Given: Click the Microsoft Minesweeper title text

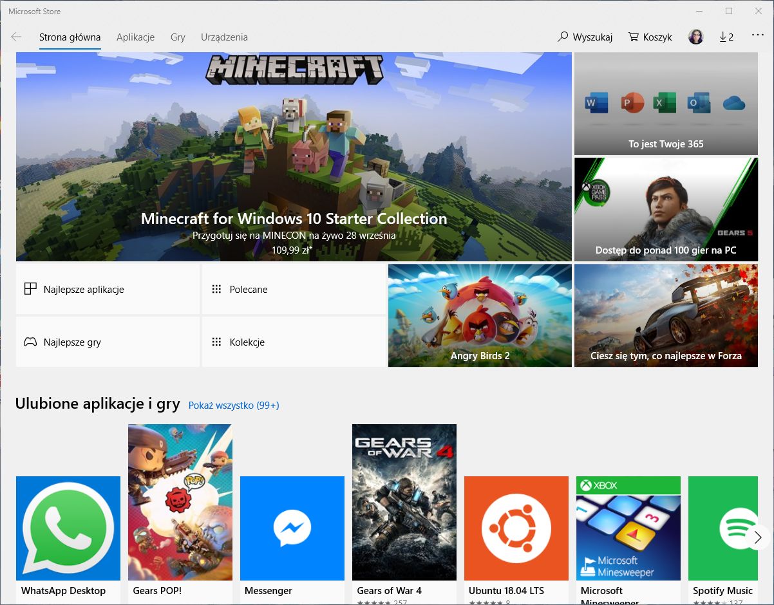Looking at the screenshot, I should (610, 595).
